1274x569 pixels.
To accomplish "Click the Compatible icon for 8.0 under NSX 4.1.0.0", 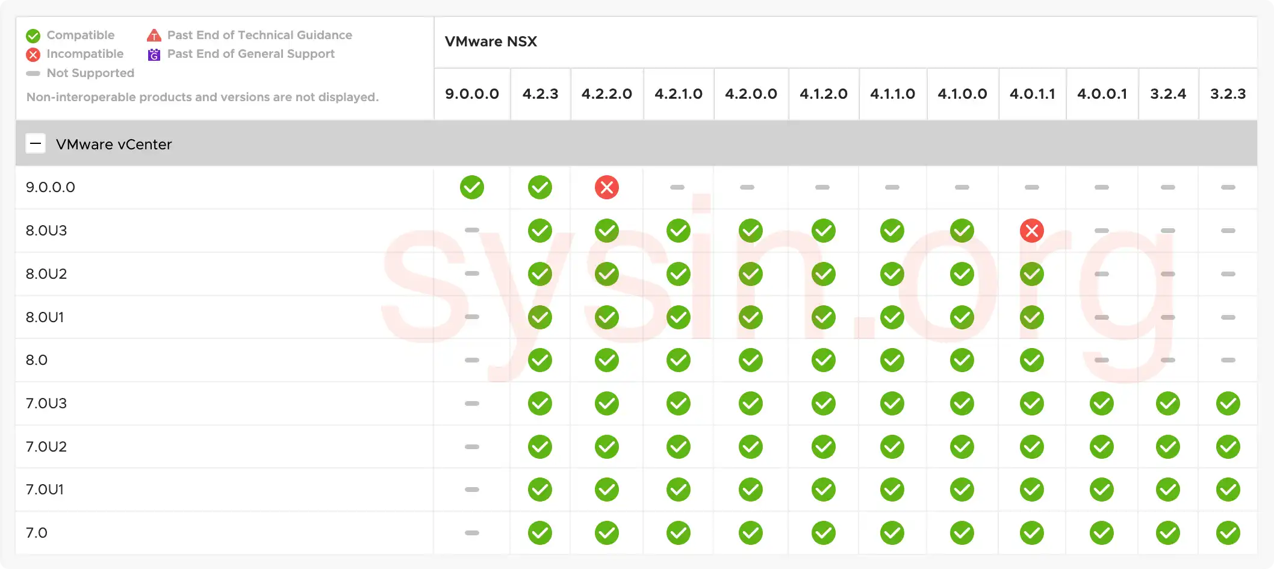I will (x=962, y=360).
